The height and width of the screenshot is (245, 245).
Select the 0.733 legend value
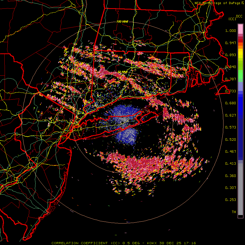click(231, 91)
